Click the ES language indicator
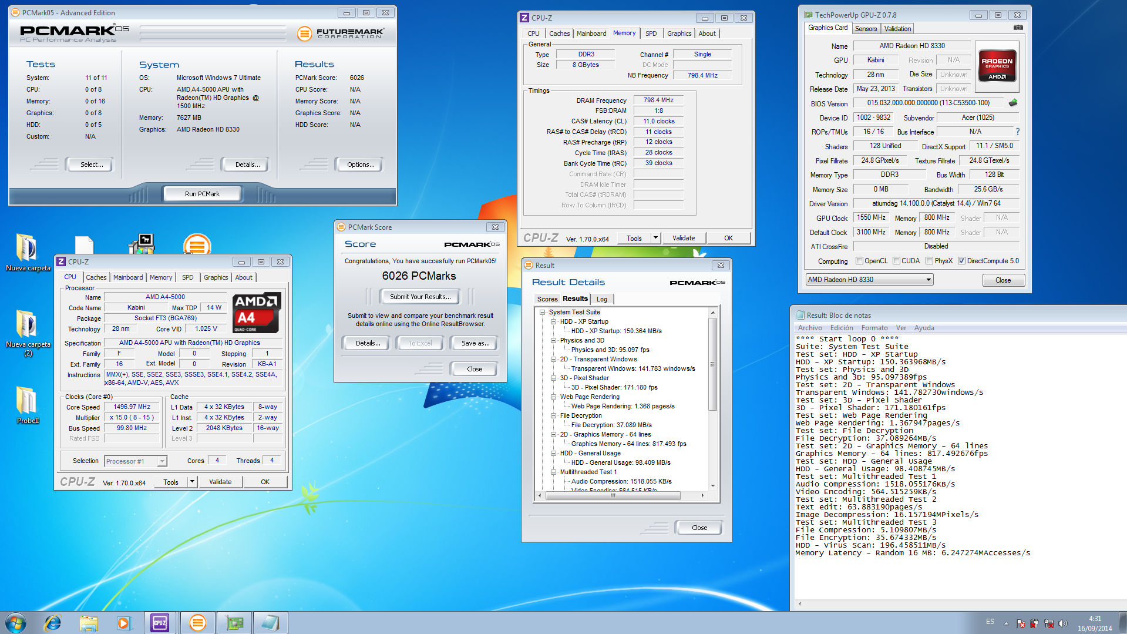The image size is (1127, 634). (990, 622)
